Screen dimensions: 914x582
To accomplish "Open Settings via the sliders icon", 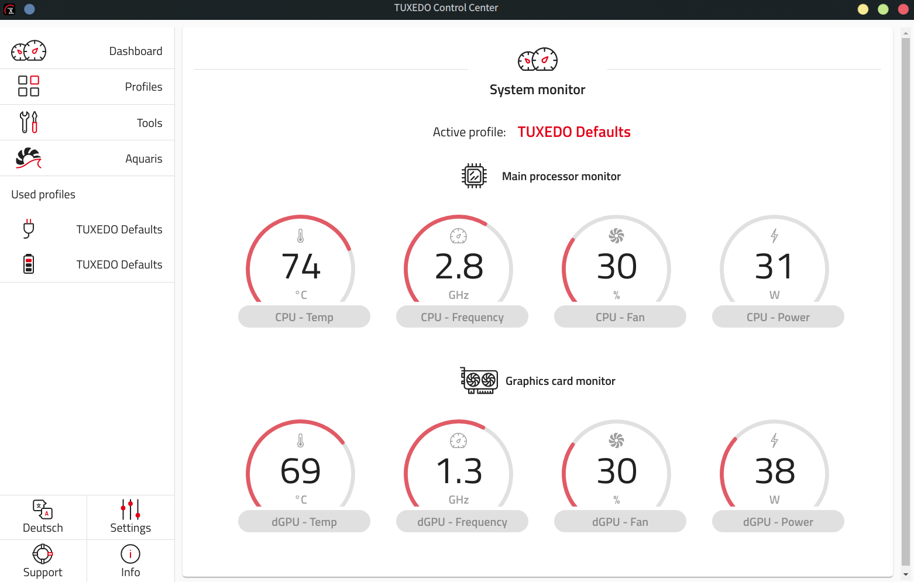I will [130, 509].
